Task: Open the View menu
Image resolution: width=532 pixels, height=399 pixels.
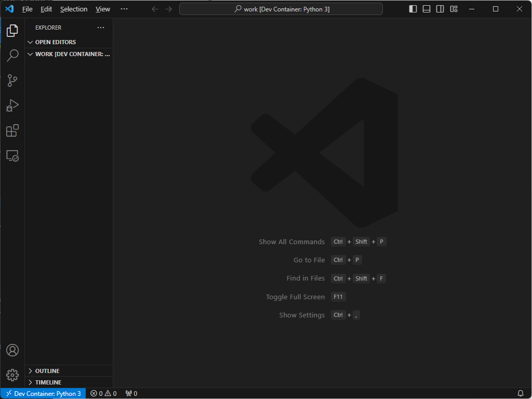Action: [x=102, y=9]
